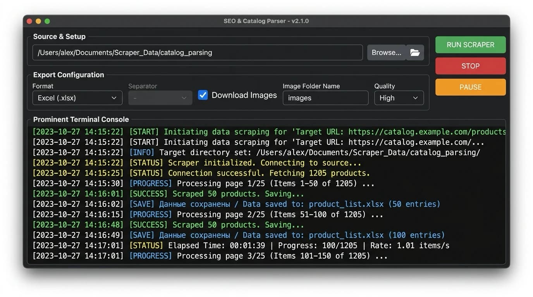
Task: Click the Browse... button
Action: point(387,53)
